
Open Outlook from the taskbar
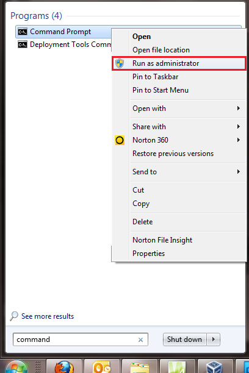pos(102,366)
